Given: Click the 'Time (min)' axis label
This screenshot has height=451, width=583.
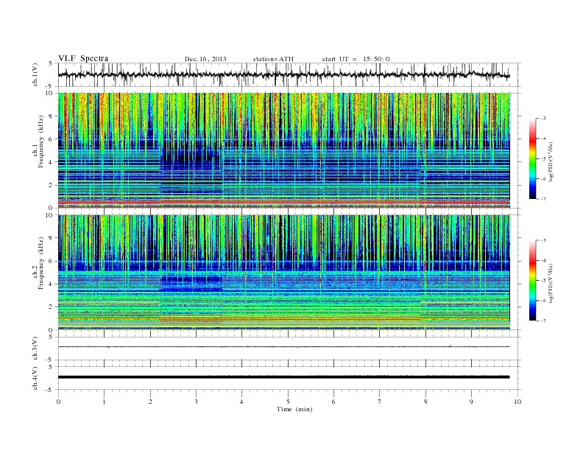Looking at the screenshot, I should tap(294, 409).
